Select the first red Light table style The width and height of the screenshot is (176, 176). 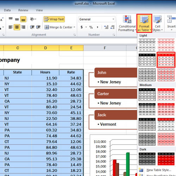(166, 45)
